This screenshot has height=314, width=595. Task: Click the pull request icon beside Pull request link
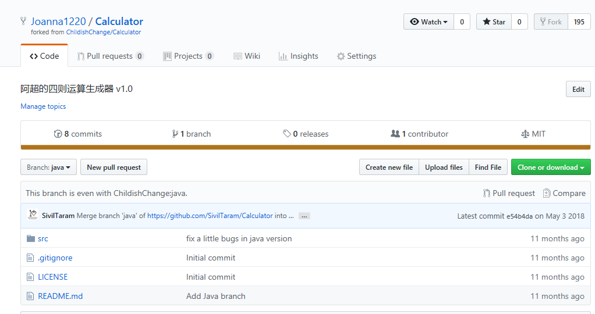coord(487,193)
